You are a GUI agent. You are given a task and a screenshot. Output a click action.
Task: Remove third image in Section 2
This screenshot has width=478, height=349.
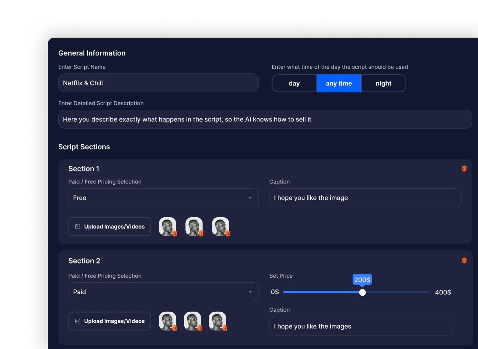coord(225,328)
